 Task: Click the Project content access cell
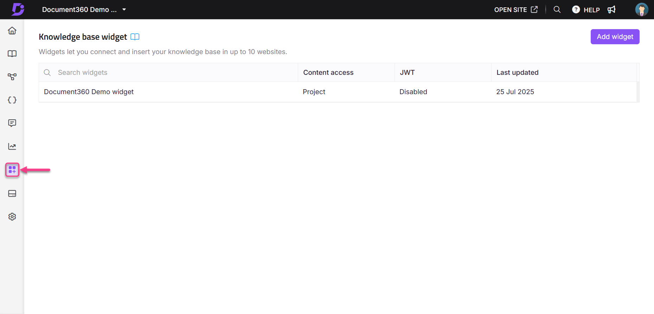(314, 92)
